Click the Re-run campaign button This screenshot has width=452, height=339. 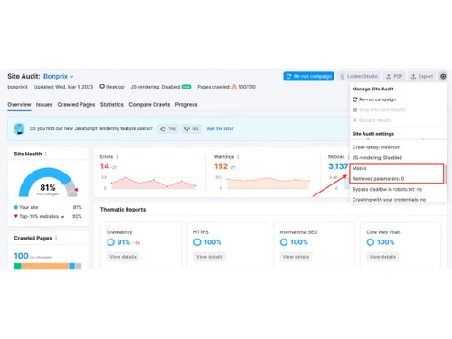point(309,76)
